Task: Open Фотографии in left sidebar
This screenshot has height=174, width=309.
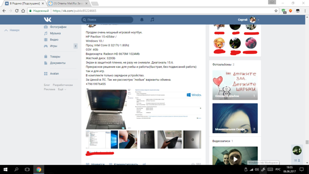Action: tap(58, 27)
